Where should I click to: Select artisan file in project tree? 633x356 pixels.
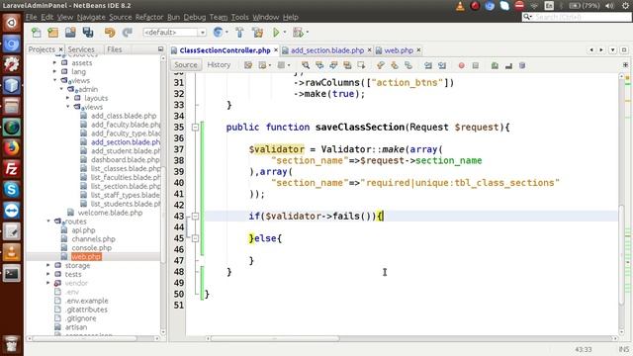(76, 327)
